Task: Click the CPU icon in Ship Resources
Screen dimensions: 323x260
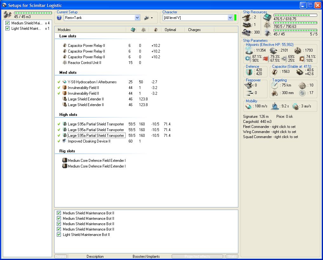Action: [x=267, y=17]
